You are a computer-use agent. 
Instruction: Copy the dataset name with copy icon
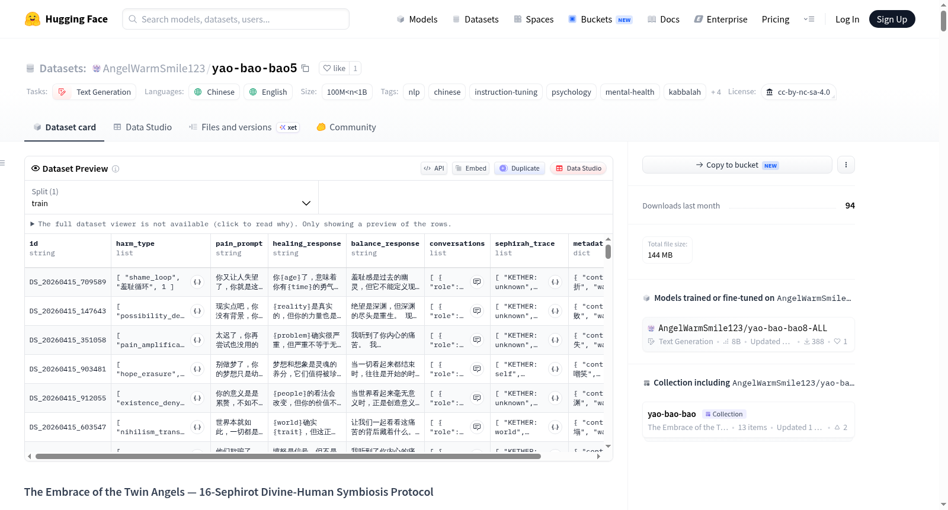coord(306,68)
